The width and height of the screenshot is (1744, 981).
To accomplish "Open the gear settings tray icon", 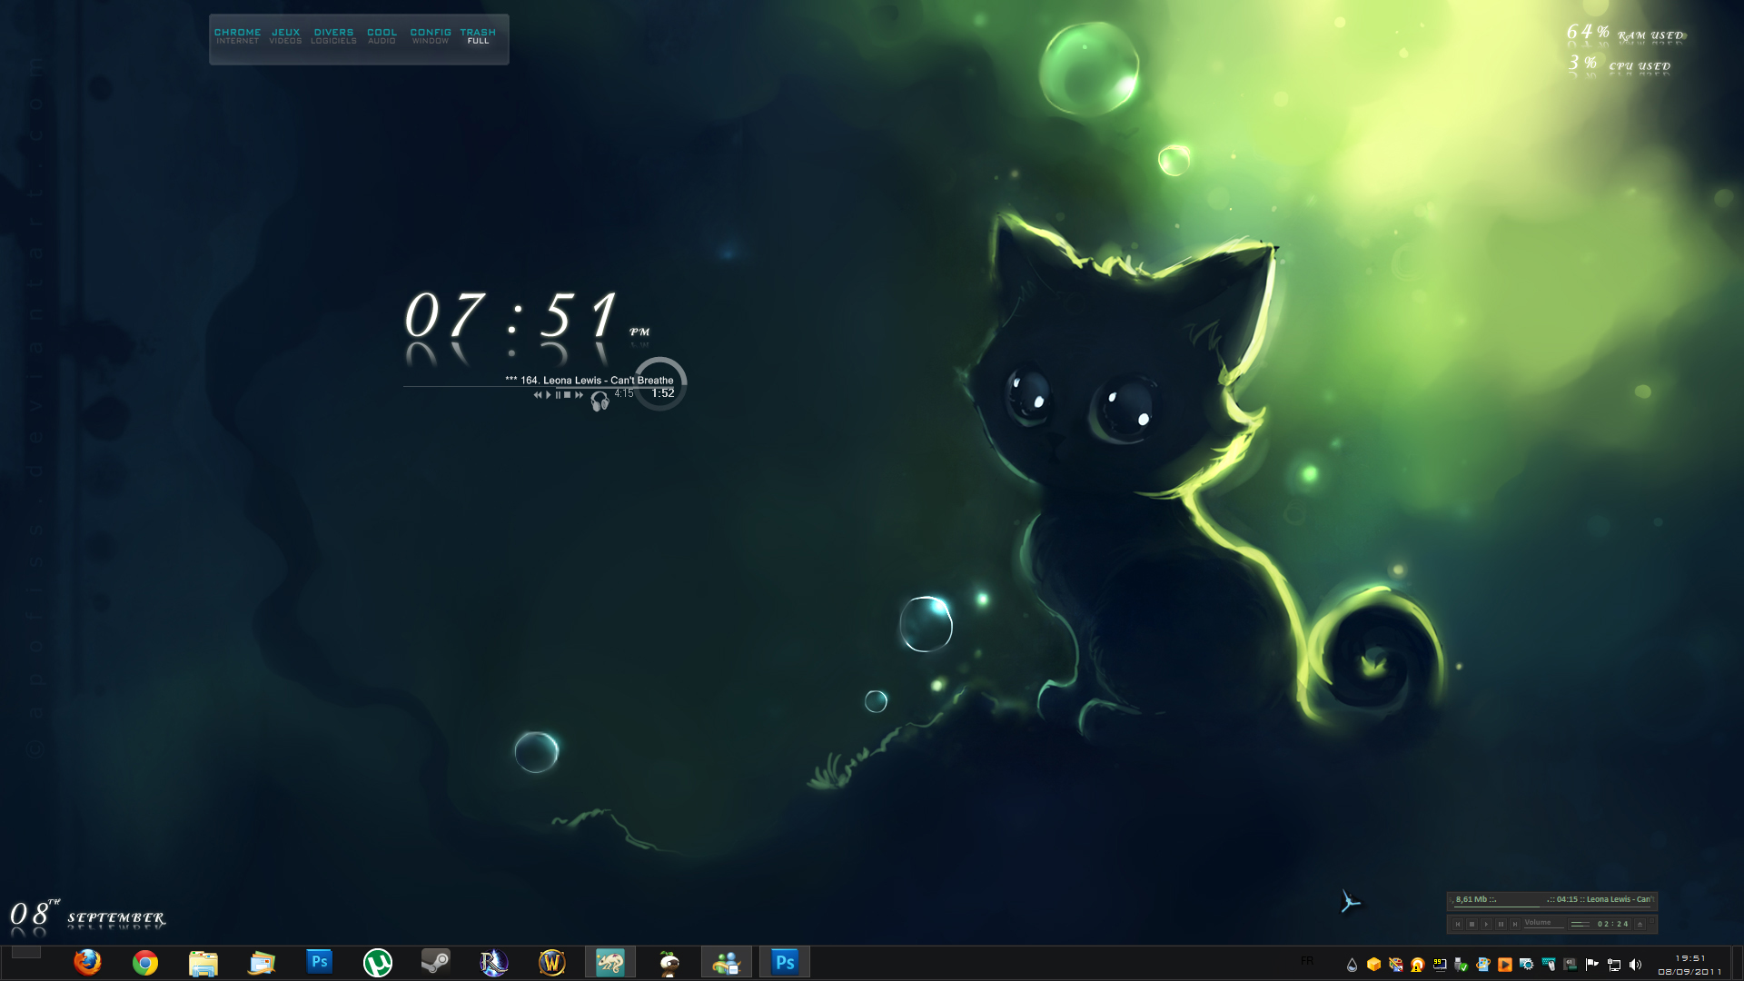I will (x=1527, y=965).
